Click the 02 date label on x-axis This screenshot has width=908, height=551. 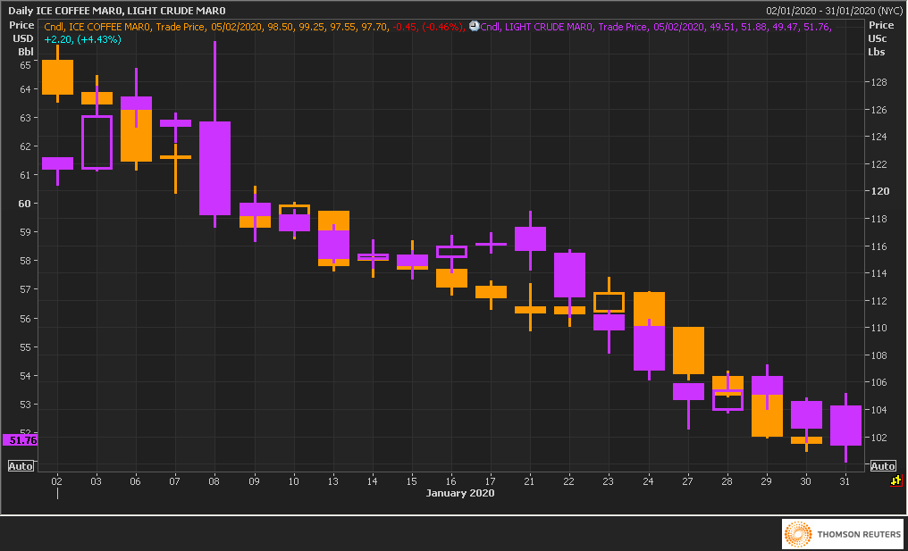click(x=57, y=481)
